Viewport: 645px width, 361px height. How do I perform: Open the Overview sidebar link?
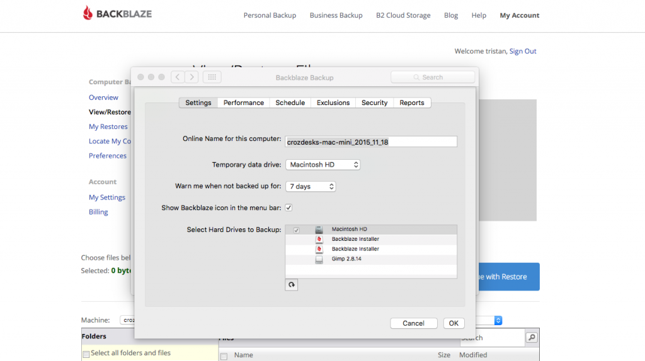pos(104,97)
